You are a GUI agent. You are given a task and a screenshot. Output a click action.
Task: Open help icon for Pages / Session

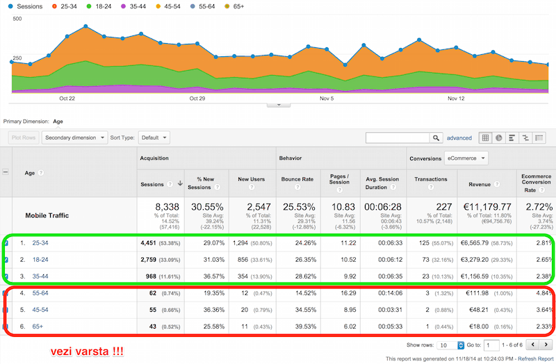click(x=339, y=190)
